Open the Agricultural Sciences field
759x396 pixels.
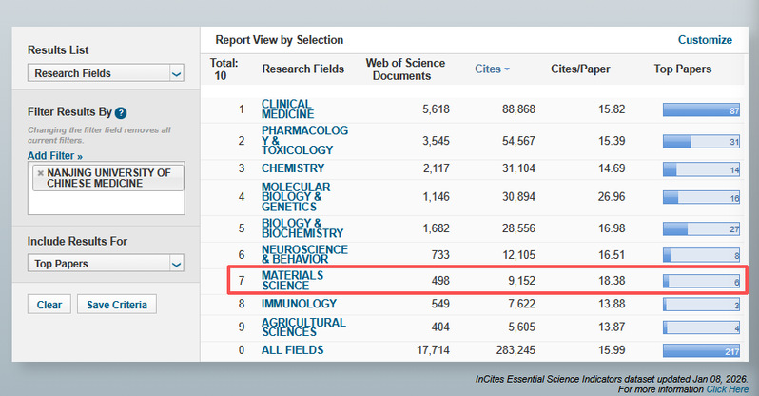coord(303,327)
